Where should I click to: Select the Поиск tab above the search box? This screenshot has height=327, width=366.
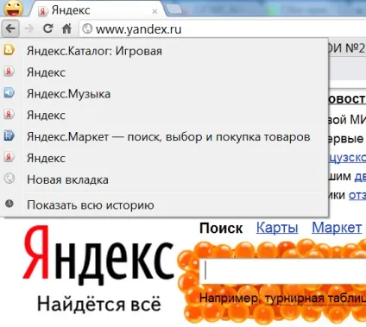click(x=221, y=229)
